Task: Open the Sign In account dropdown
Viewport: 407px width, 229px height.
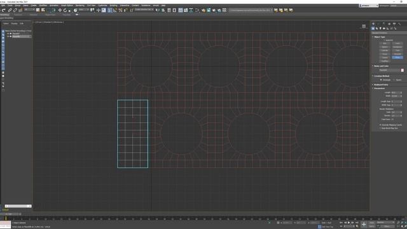Action: 369,6
